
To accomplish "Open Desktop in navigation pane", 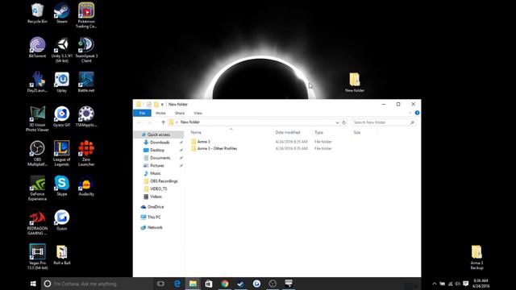I will pos(157,150).
